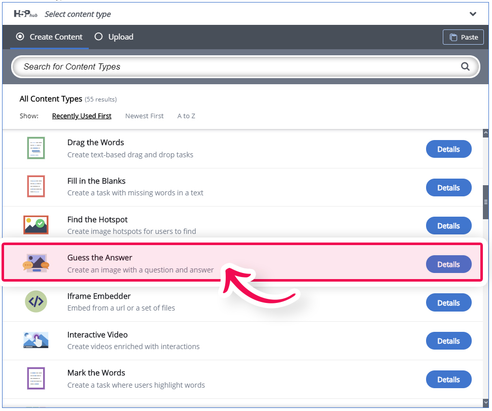
Task: Click the Paste button
Action: point(463,37)
